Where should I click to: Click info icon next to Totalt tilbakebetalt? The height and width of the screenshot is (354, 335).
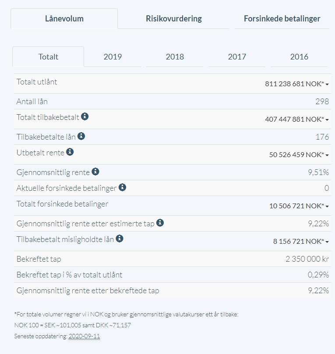point(85,116)
